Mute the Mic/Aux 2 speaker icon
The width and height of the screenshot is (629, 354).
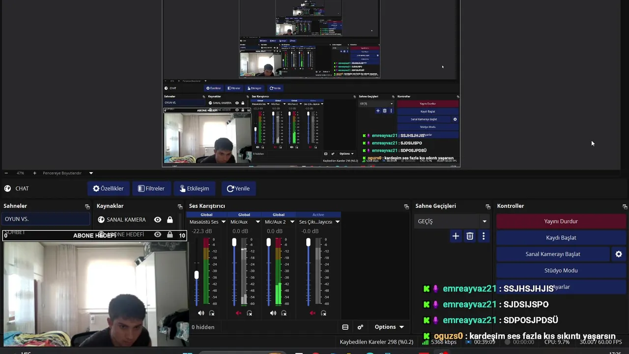coord(273,313)
